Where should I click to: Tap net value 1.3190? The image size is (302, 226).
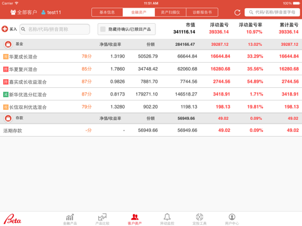pyautogui.click(x=118, y=56)
